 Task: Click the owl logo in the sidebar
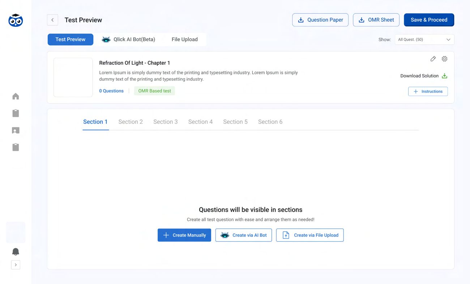tap(16, 21)
